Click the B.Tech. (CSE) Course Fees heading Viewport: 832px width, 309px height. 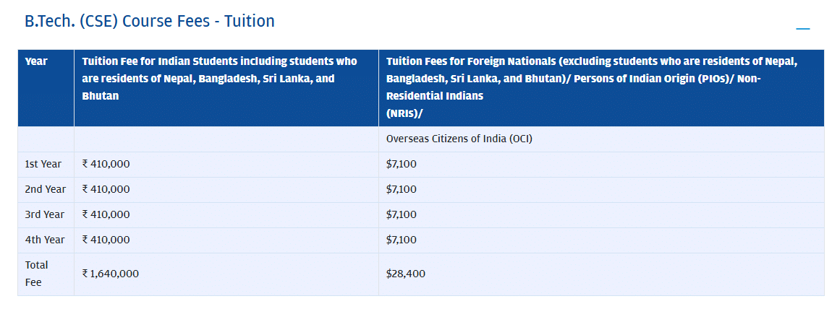[150, 22]
